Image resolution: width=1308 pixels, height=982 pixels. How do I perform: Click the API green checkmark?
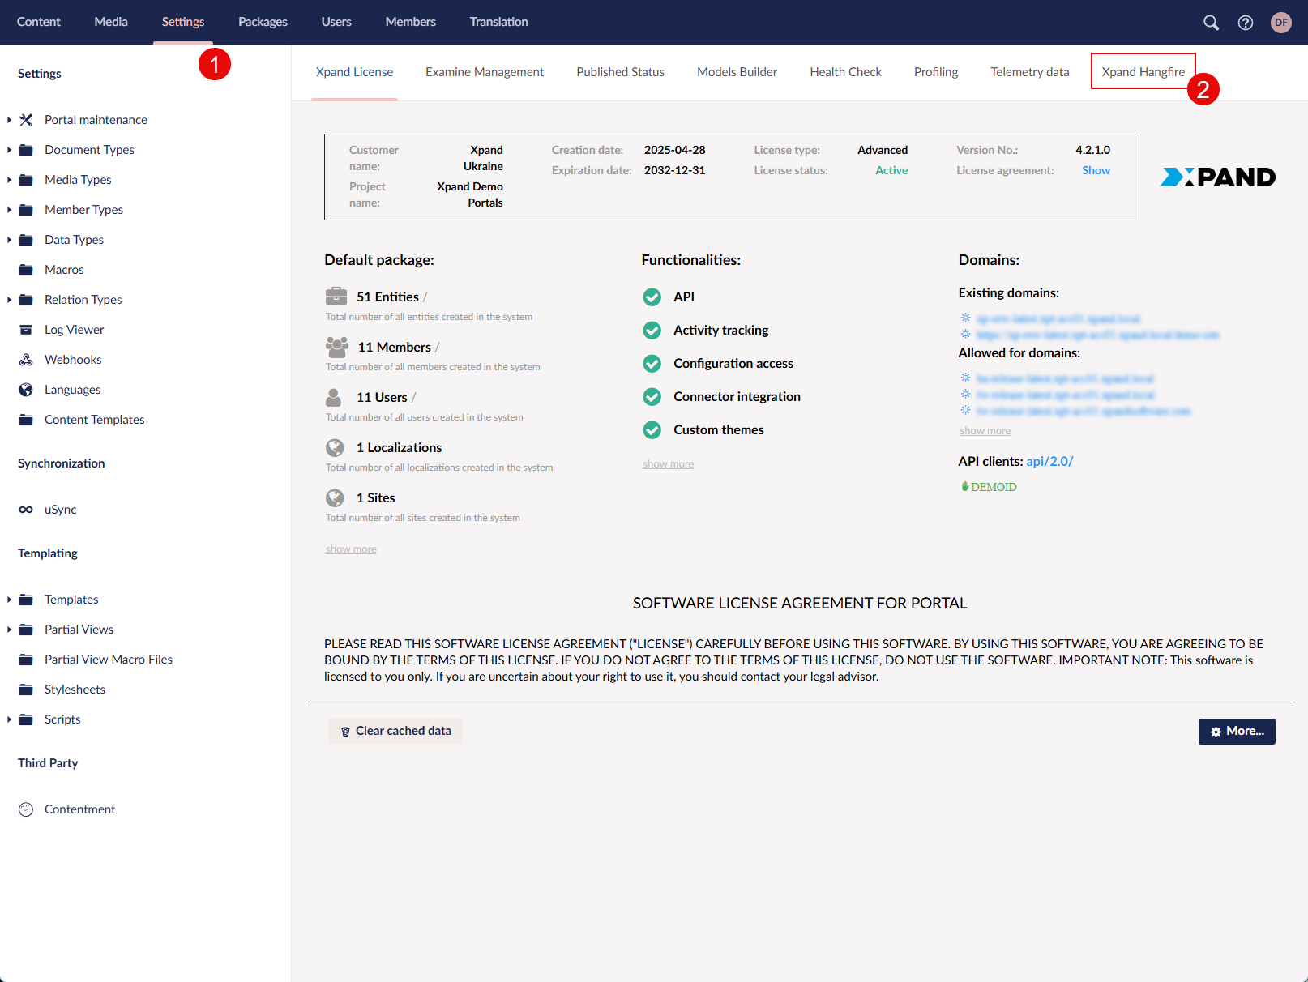point(652,297)
